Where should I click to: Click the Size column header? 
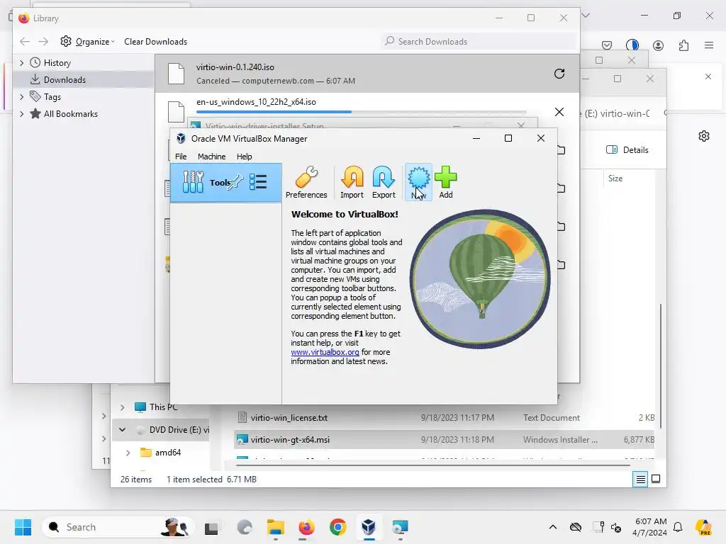pos(615,178)
